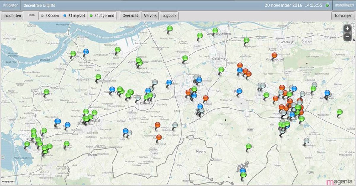
Task: Click the green numbered pin near Waalwijk-Zuid
Action: [x=246, y=41]
